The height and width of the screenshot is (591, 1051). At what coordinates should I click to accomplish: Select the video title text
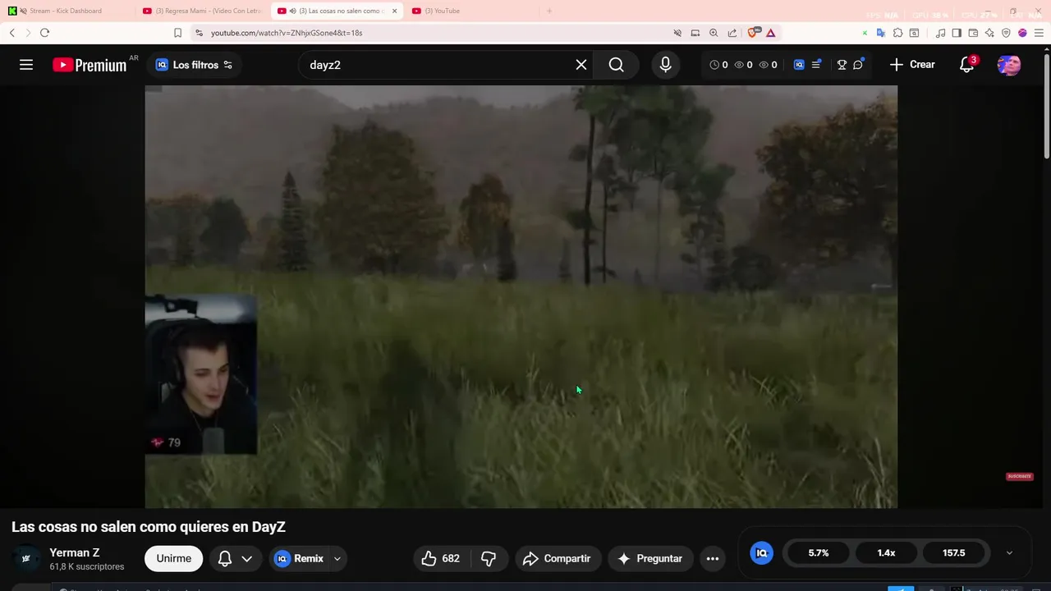click(149, 527)
